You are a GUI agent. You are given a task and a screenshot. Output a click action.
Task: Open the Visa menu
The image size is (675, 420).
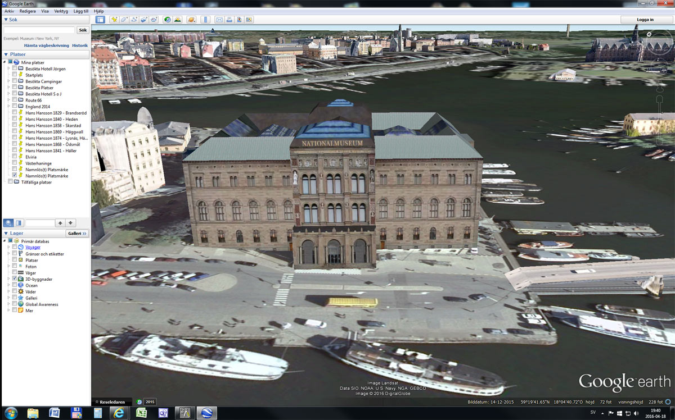click(x=45, y=11)
